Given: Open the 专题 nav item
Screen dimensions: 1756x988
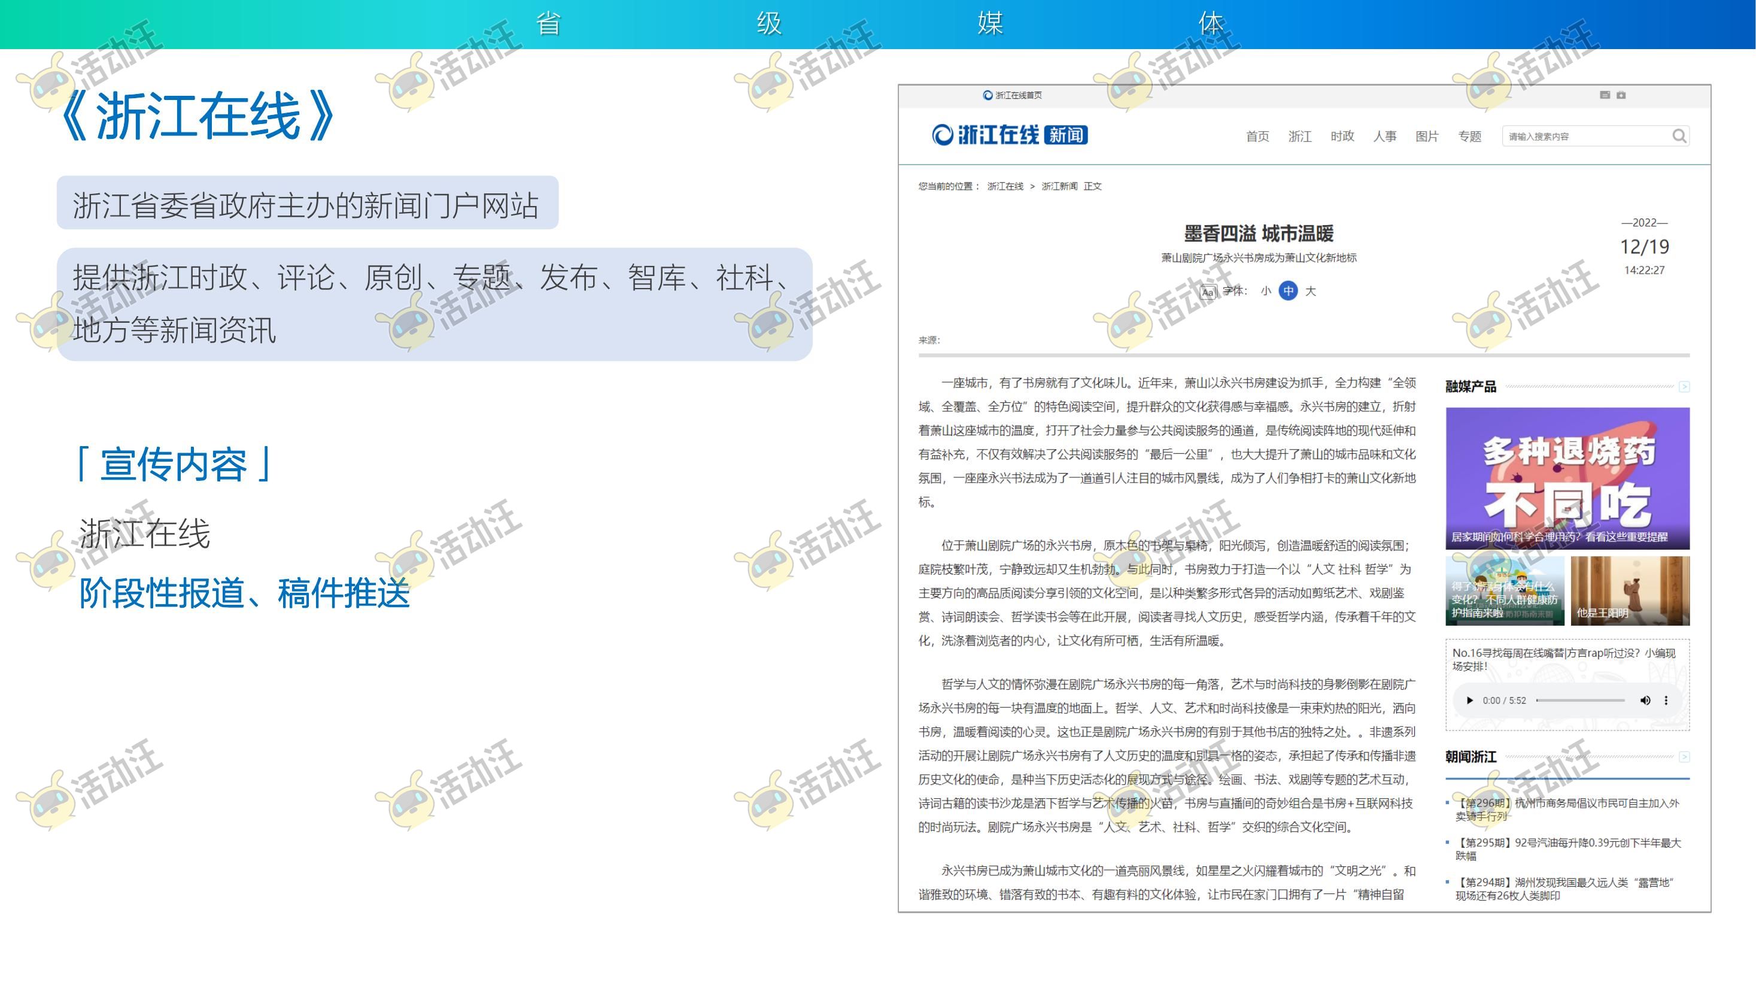Looking at the screenshot, I should pyautogui.click(x=1470, y=137).
